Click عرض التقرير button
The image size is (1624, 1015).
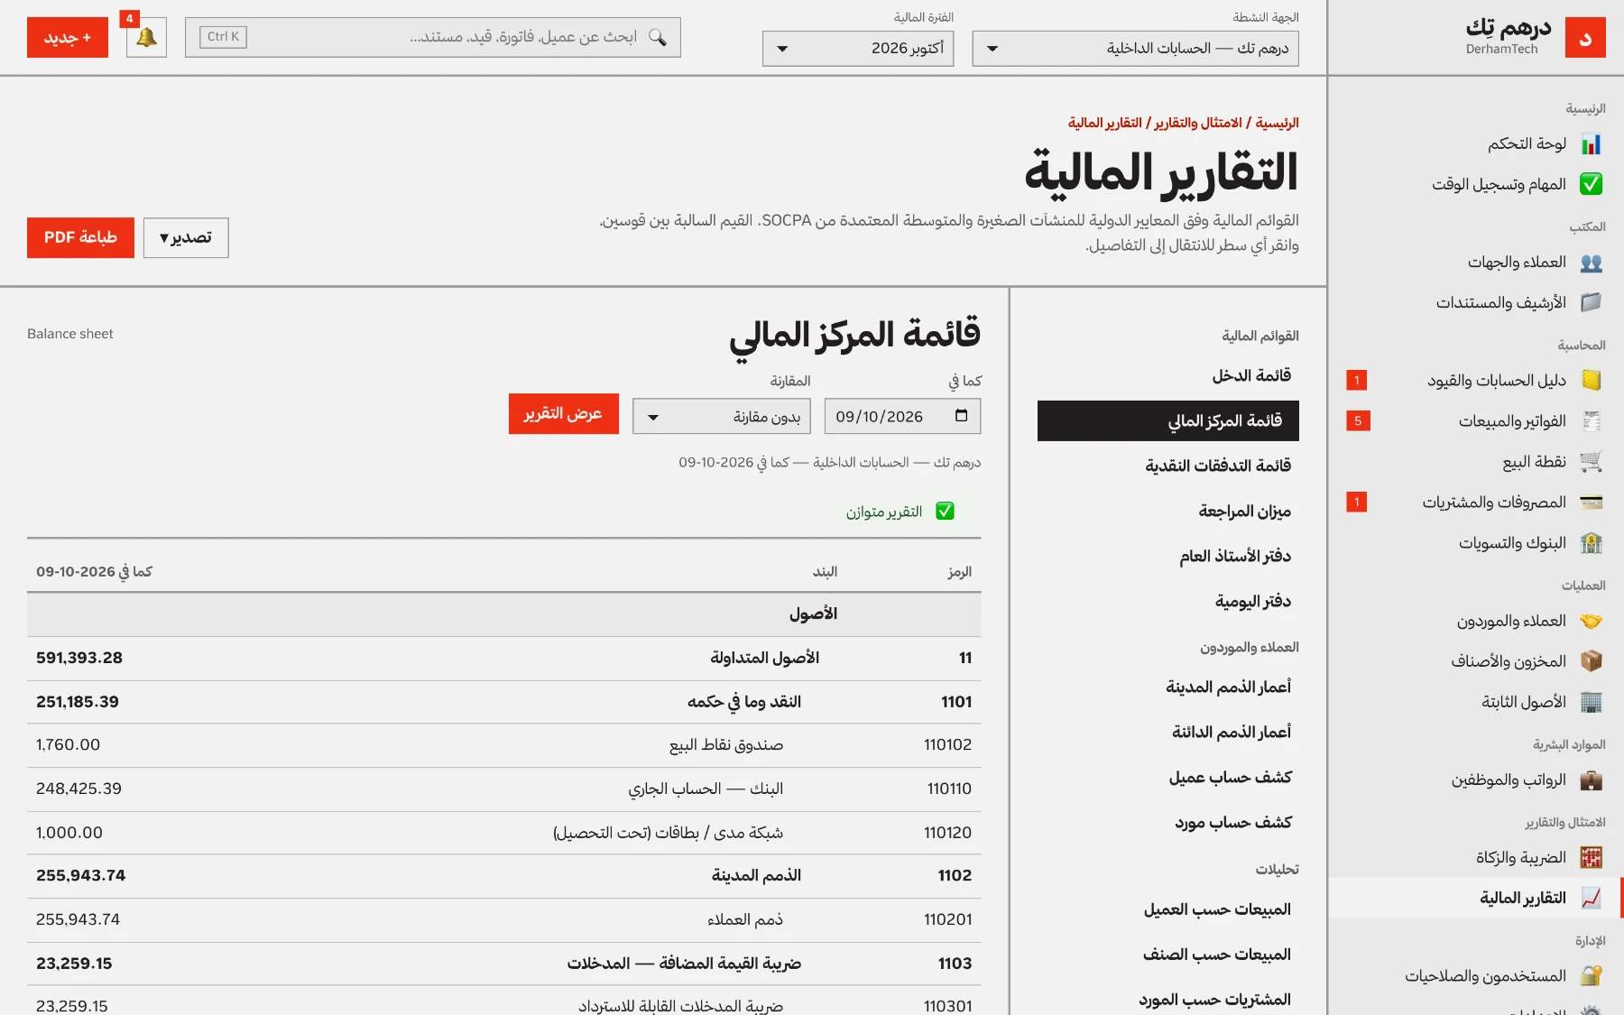click(x=564, y=414)
